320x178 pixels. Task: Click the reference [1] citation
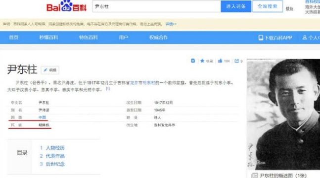[108, 89]
